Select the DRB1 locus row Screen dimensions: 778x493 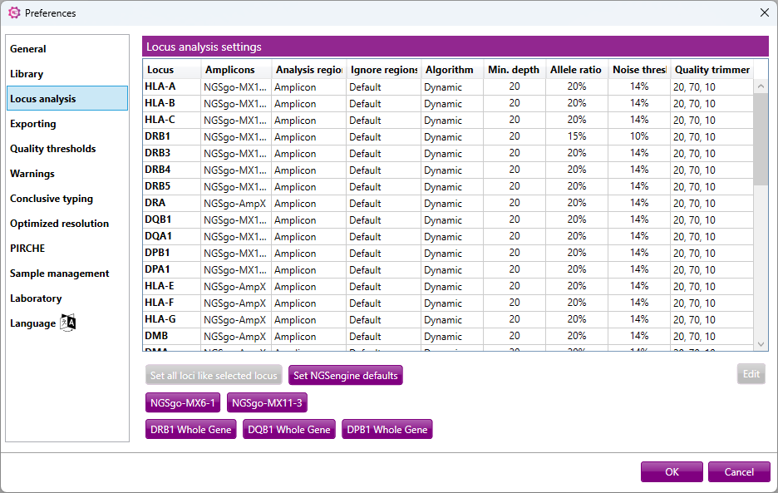[158, 136]
